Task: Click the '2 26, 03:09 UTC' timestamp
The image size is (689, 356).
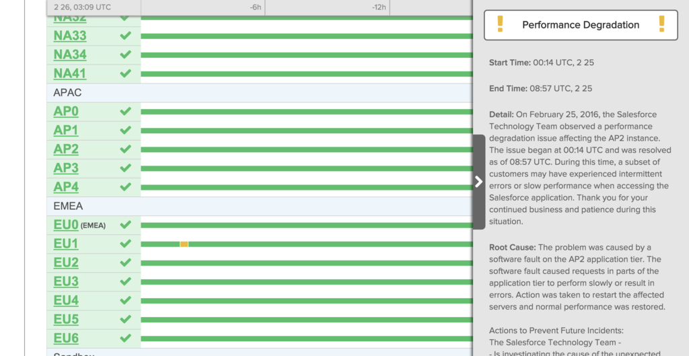Action: pyautogui.click(x=83, y=7)
